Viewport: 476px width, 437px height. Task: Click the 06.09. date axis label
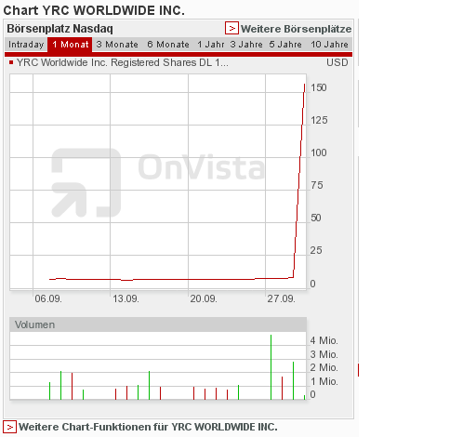(x=48, y=298)
